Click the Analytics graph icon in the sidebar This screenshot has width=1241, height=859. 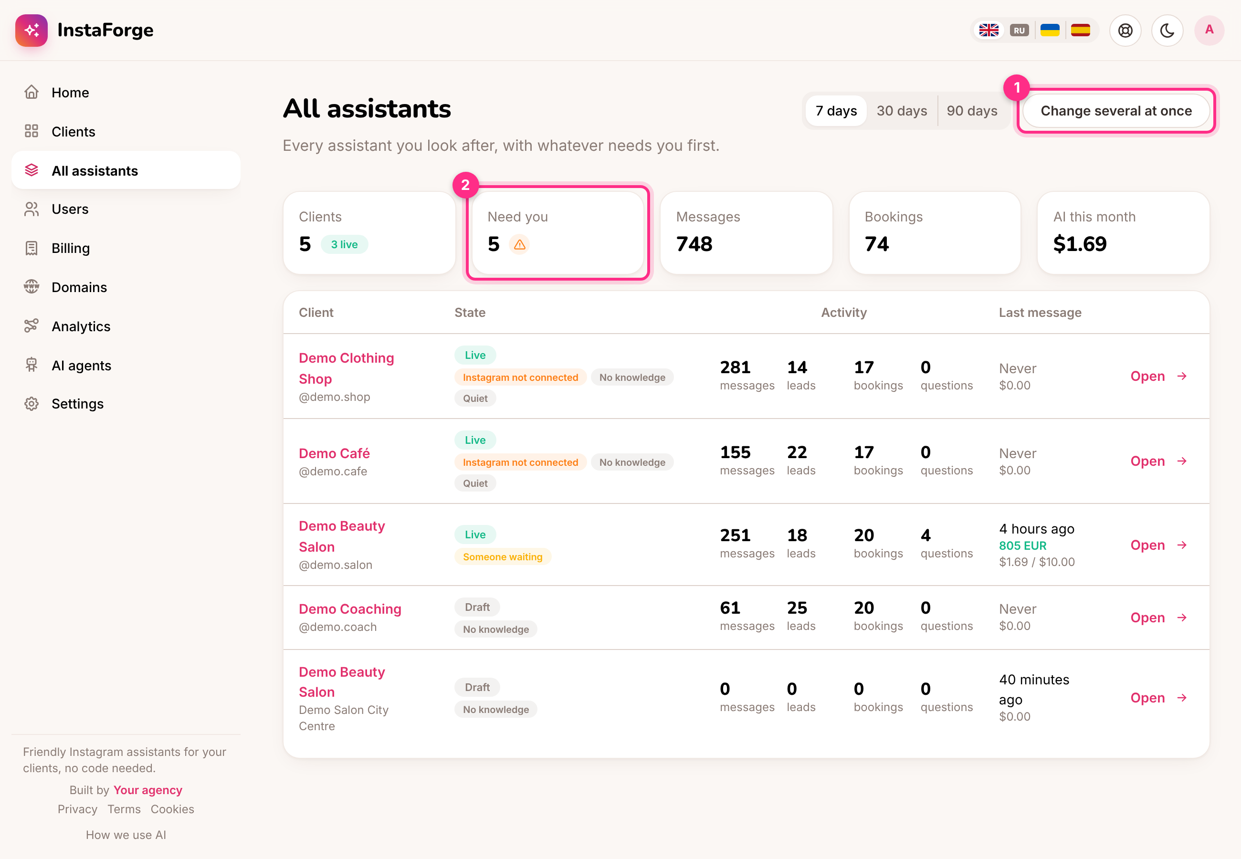click(x=31, y=325)
